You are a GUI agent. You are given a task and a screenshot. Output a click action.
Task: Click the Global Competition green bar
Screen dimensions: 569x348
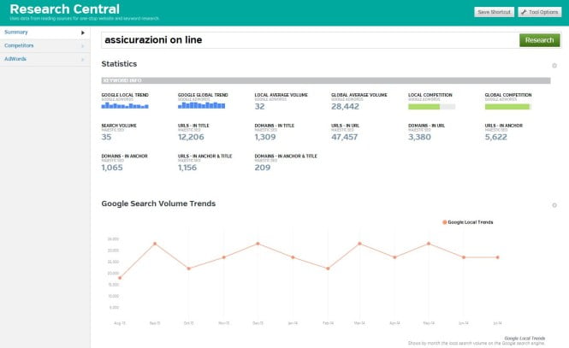click(x=507, y=106)
